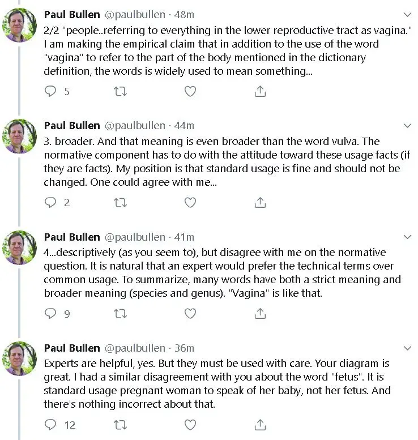Open more-options chevron on the 36m tweet
Viewport: 418px width, 440px height.
click(x=407, y=347)
